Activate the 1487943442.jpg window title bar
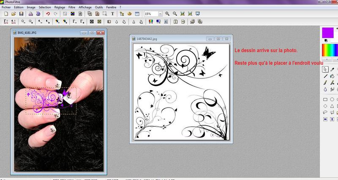The width and height of the screenshot is (338, 180). click(x=169, y=39)
